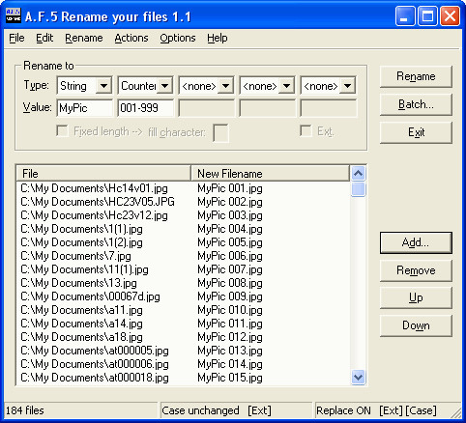
Task: Click the Batch... button
Action: tap(416, 104)
